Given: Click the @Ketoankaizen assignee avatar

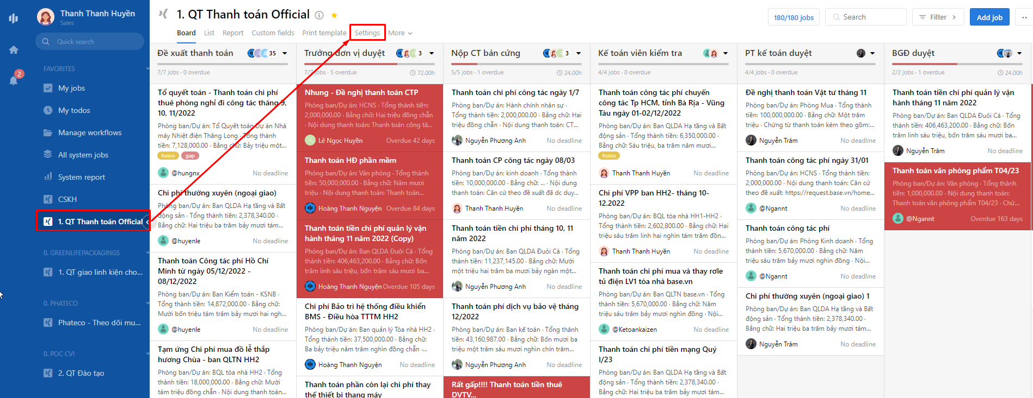Looking at the screenshot, I should click(604, 329).
